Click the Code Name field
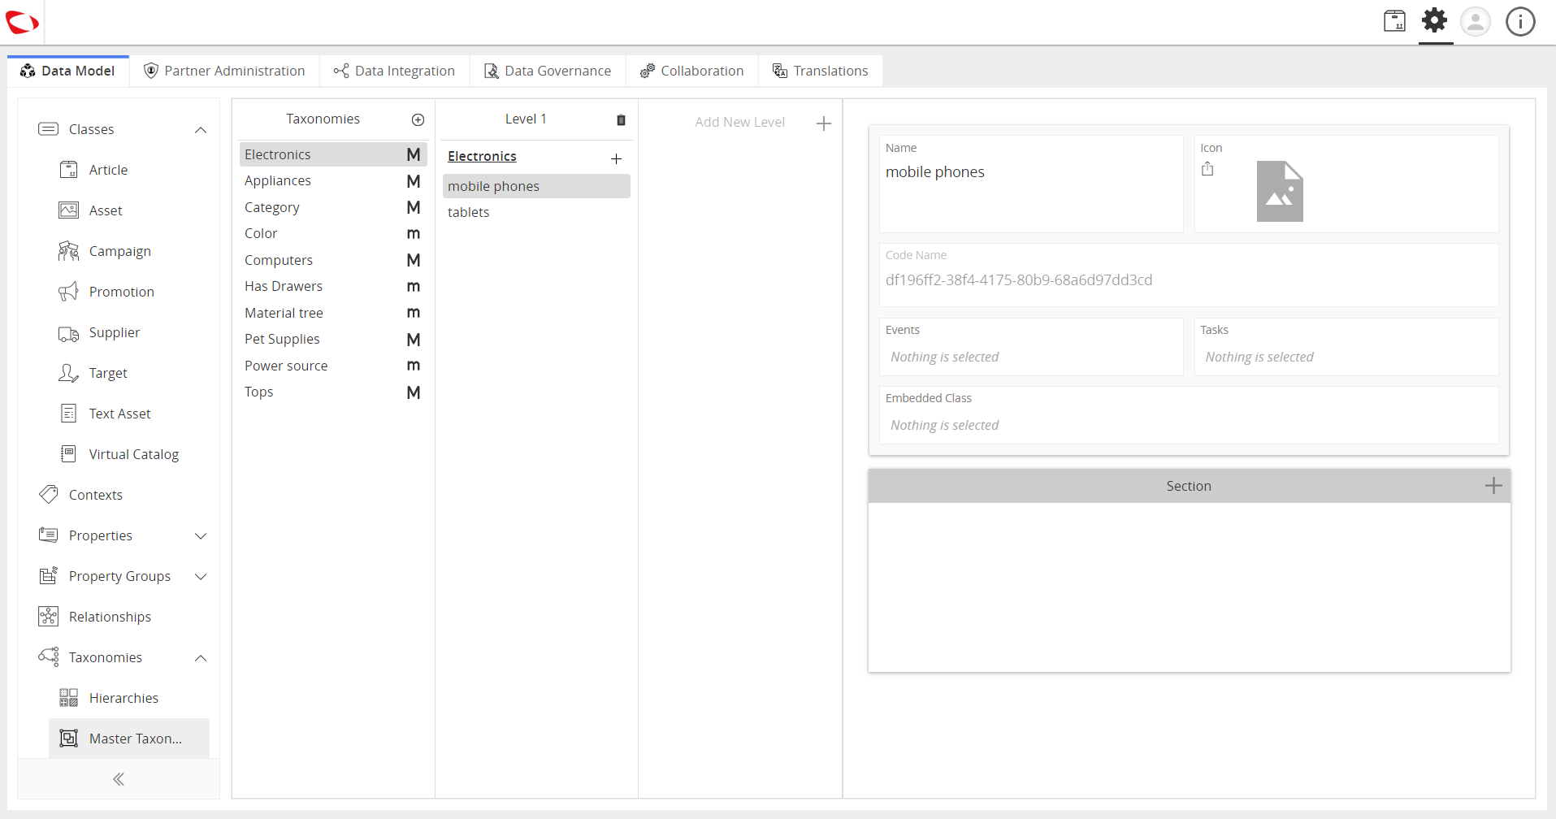 point(1189,280)
